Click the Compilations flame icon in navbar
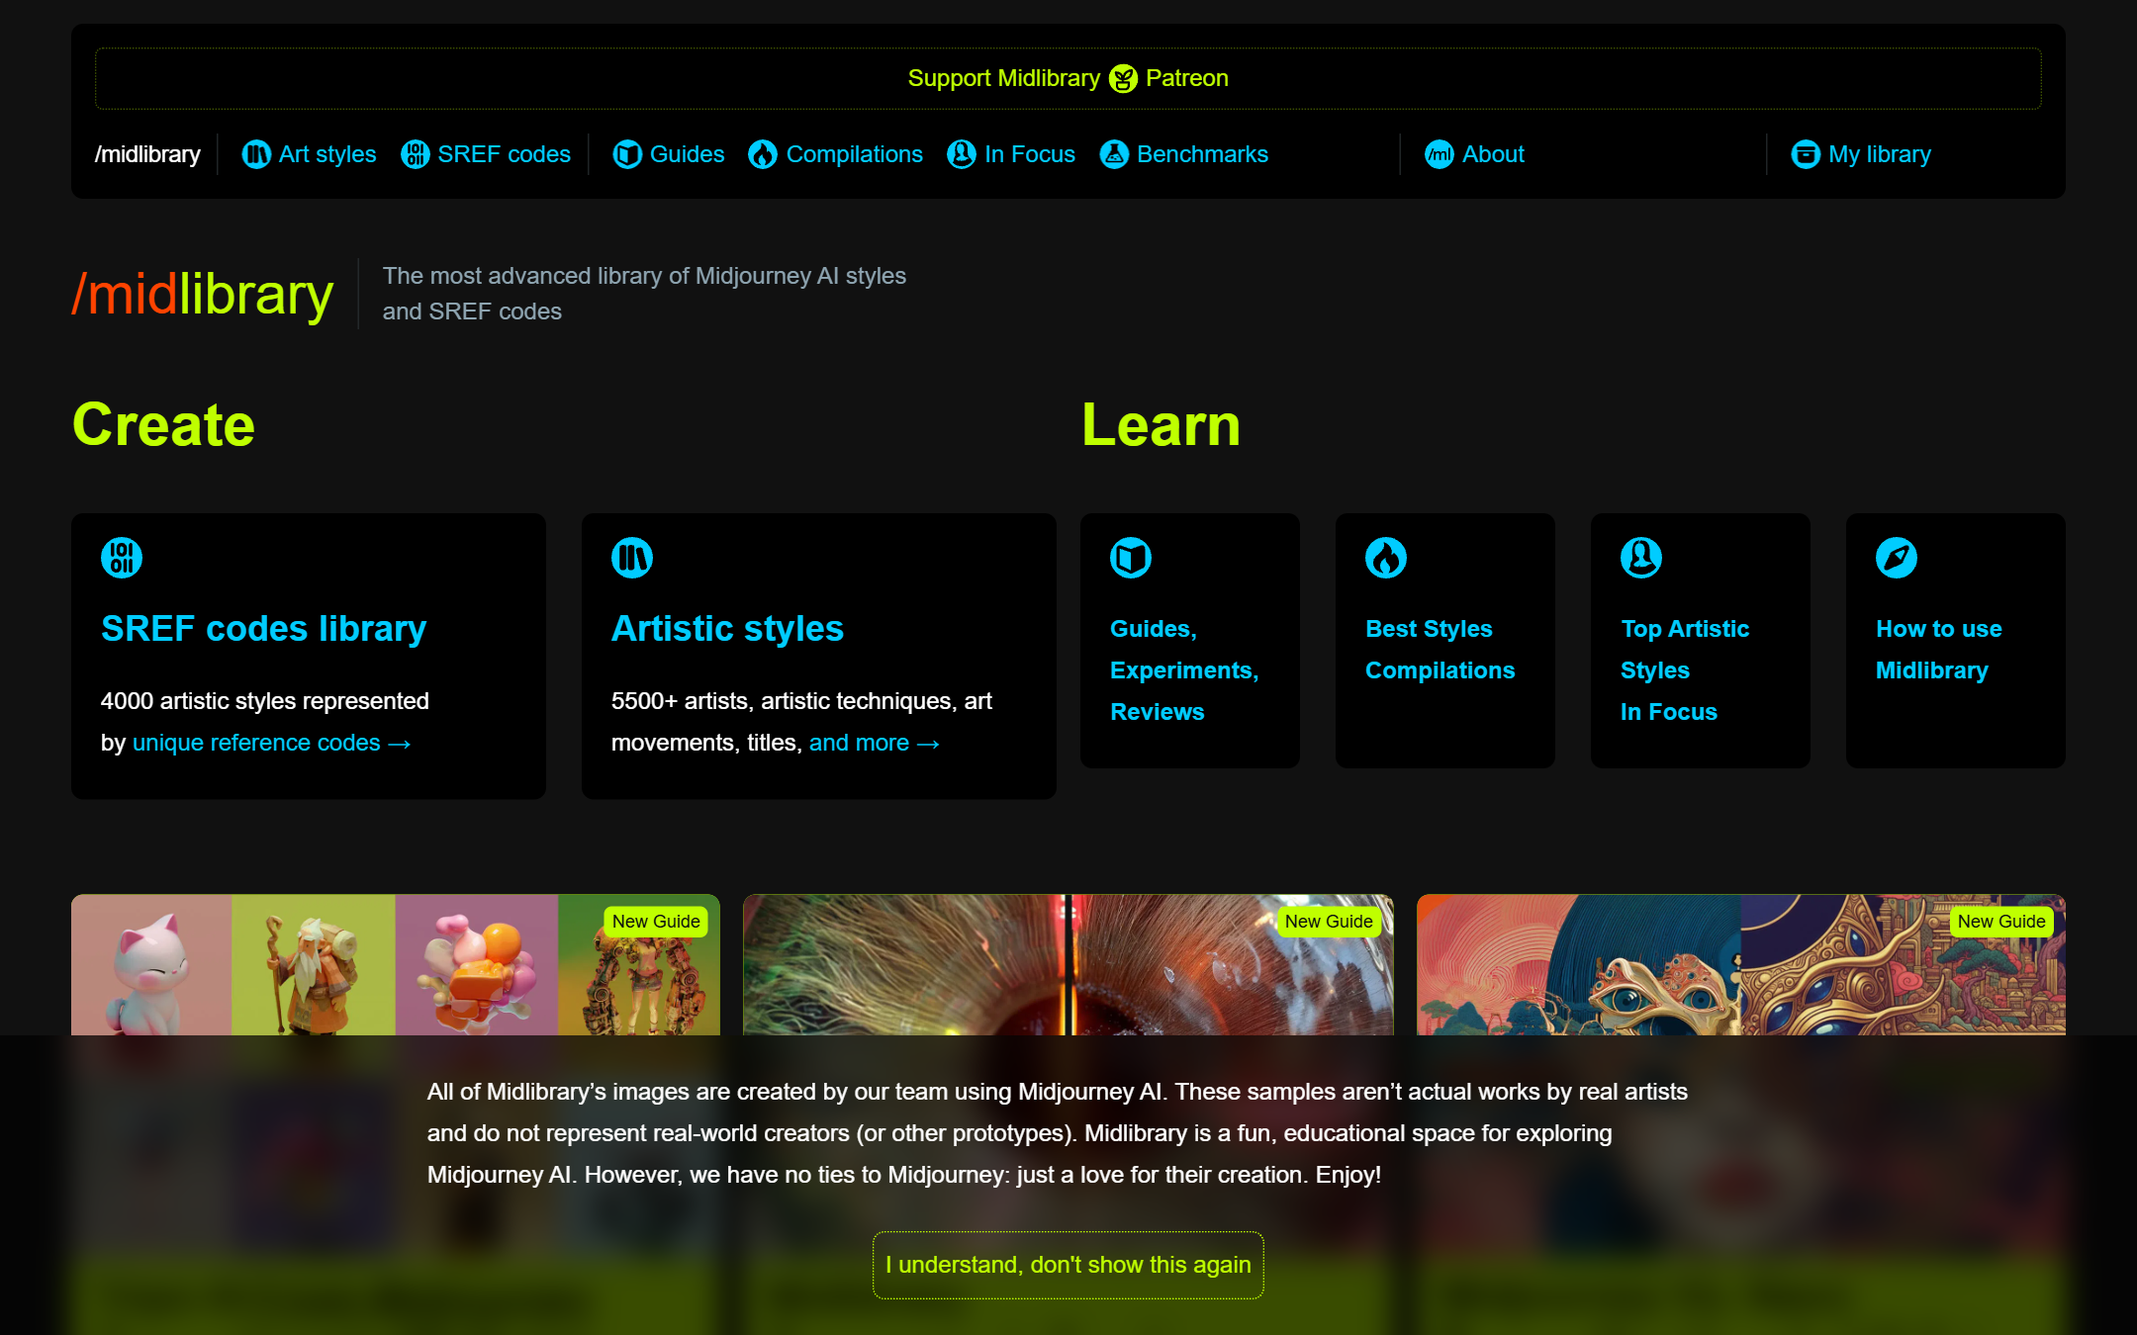Image resolution: width=2137 pixels, height=1335 pixels. point(763,154)
